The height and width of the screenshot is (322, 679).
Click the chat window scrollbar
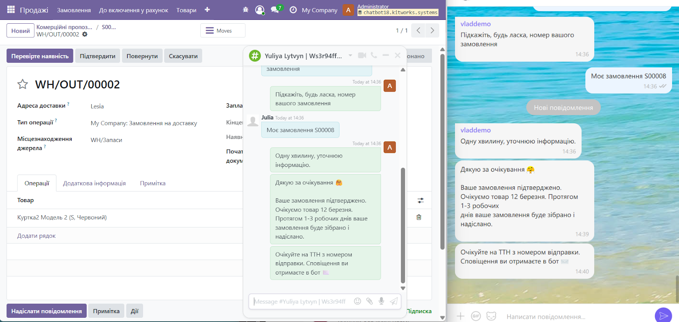403,225
